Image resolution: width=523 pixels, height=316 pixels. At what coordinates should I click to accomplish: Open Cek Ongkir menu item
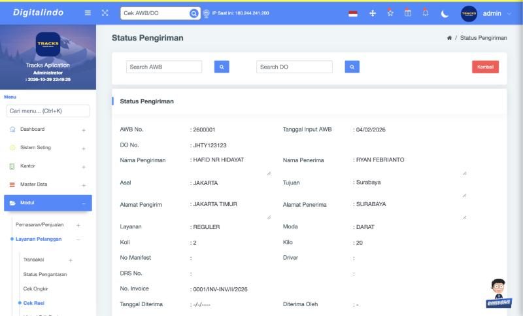tap(36, 289)
